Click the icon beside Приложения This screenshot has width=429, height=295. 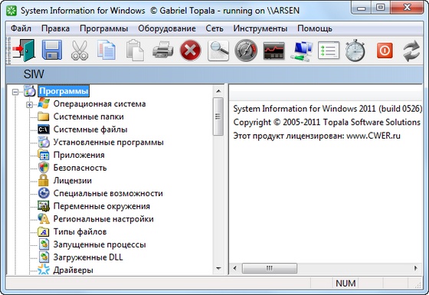click(44, 155)
